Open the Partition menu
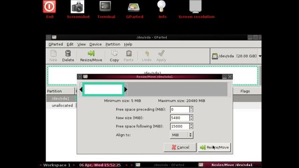The width and height of the screenshot is (299, 168). [x=113, y=44]
